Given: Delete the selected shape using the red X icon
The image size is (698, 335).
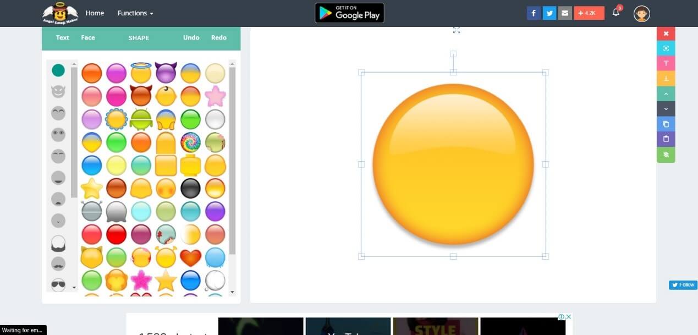Looking at the screenshot, I should tap(666, 34).
